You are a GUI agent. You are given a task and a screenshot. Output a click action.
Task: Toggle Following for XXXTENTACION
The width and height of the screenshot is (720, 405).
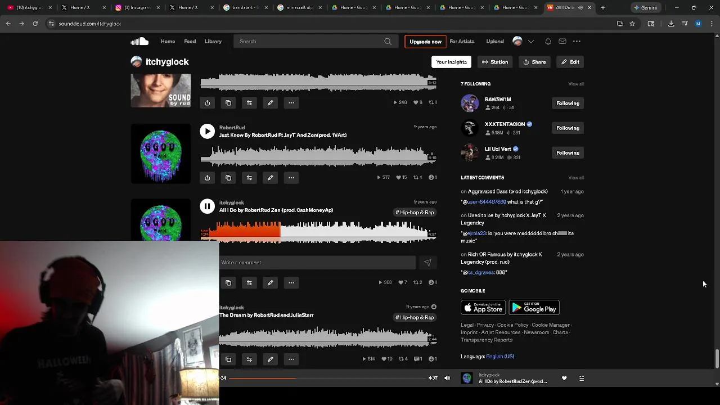(568, 128)
